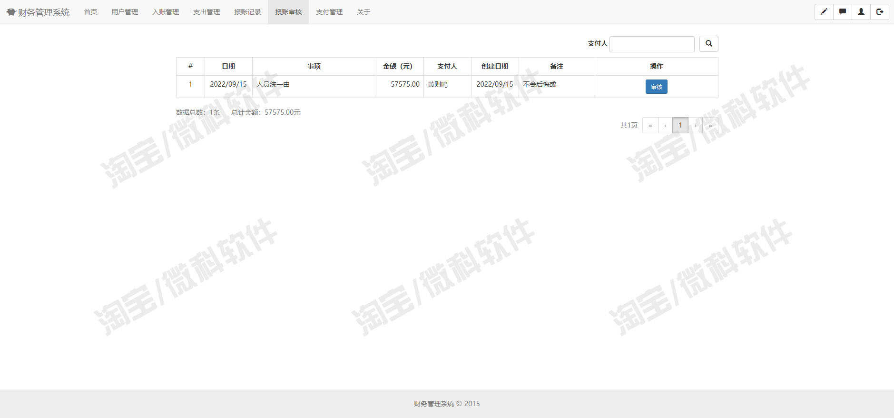Click the 总计金额：57575.00元 summary text

pyautogui.click(x=266, y=112)
